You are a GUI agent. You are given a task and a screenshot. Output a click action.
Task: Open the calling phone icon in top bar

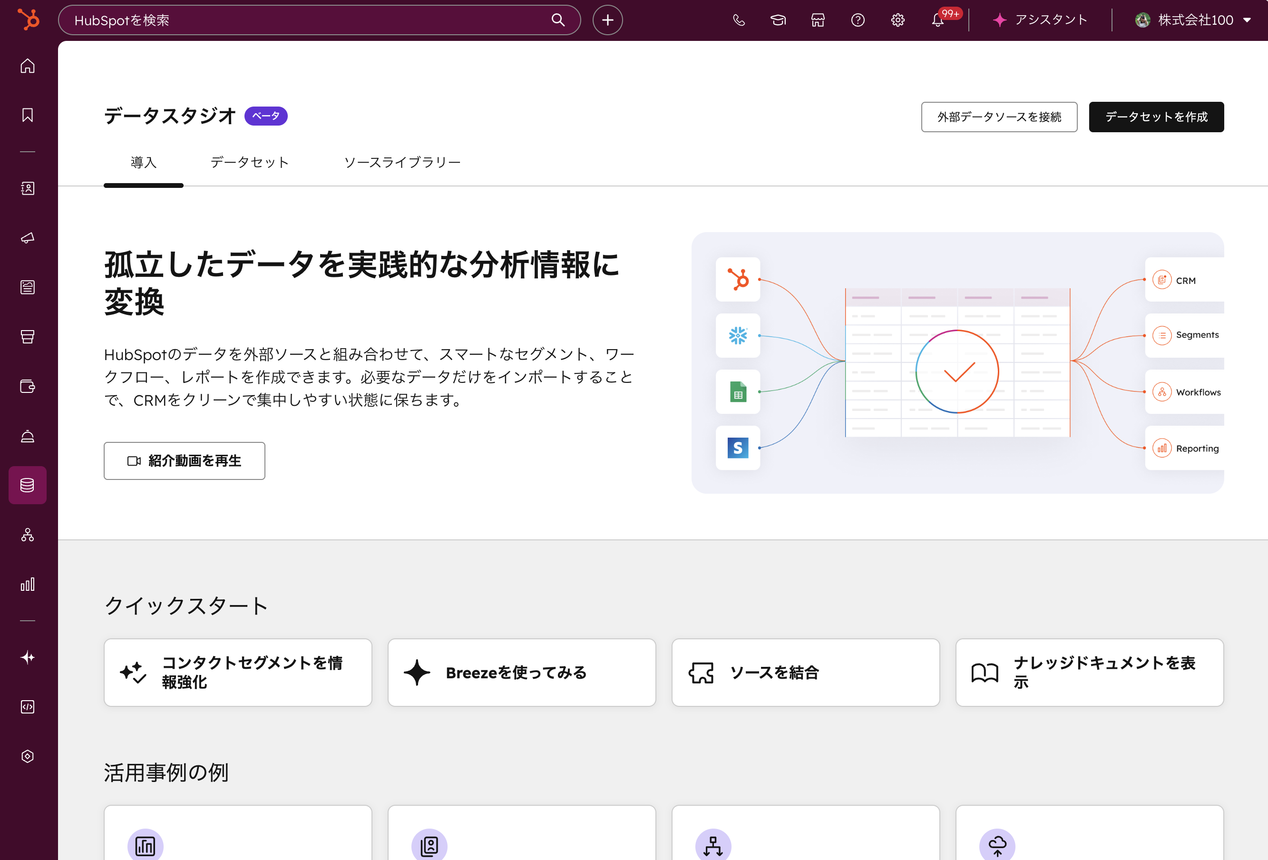[x=739, y=20]
